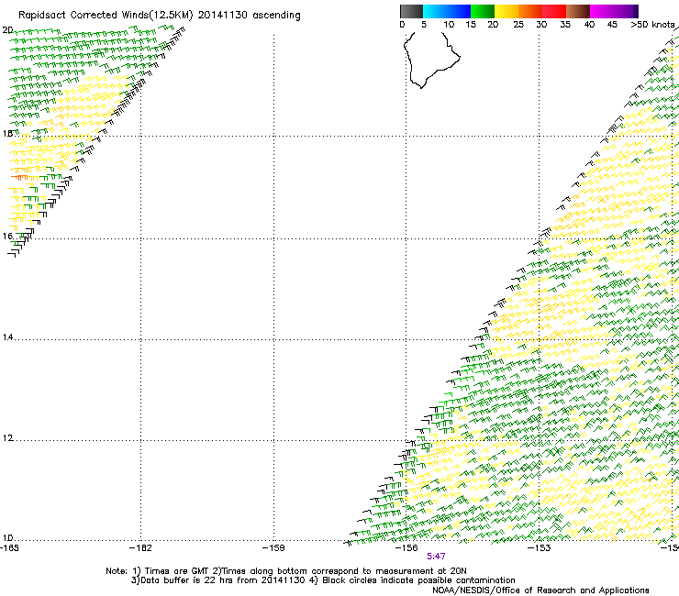Click the green 15-20 knots legend segment
The height and width of the screenshot is (596, 679).
[483, 11]
